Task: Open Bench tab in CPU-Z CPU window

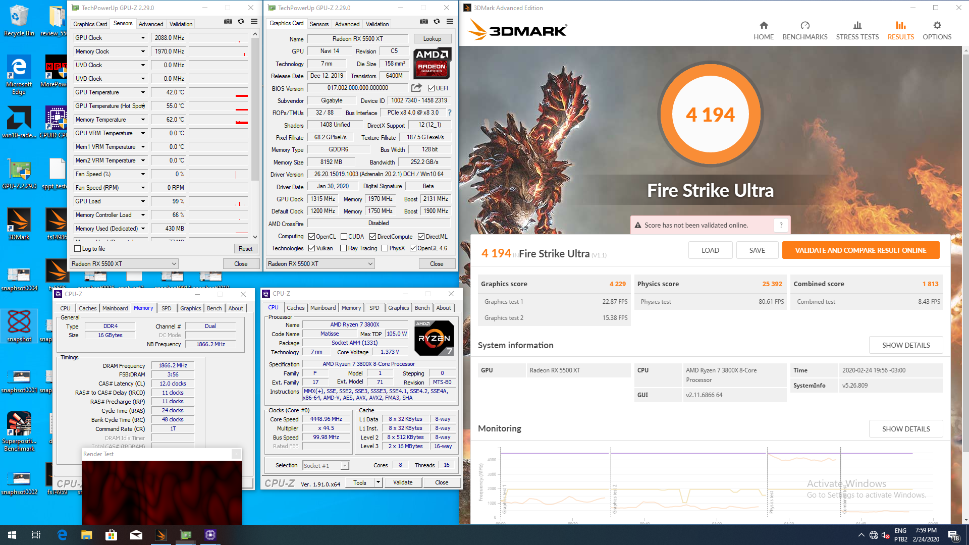Action: tap(422, 307)
